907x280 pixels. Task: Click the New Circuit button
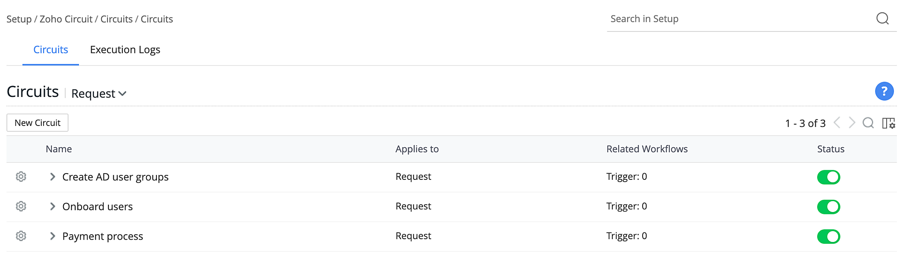click(x=37, y=122)
